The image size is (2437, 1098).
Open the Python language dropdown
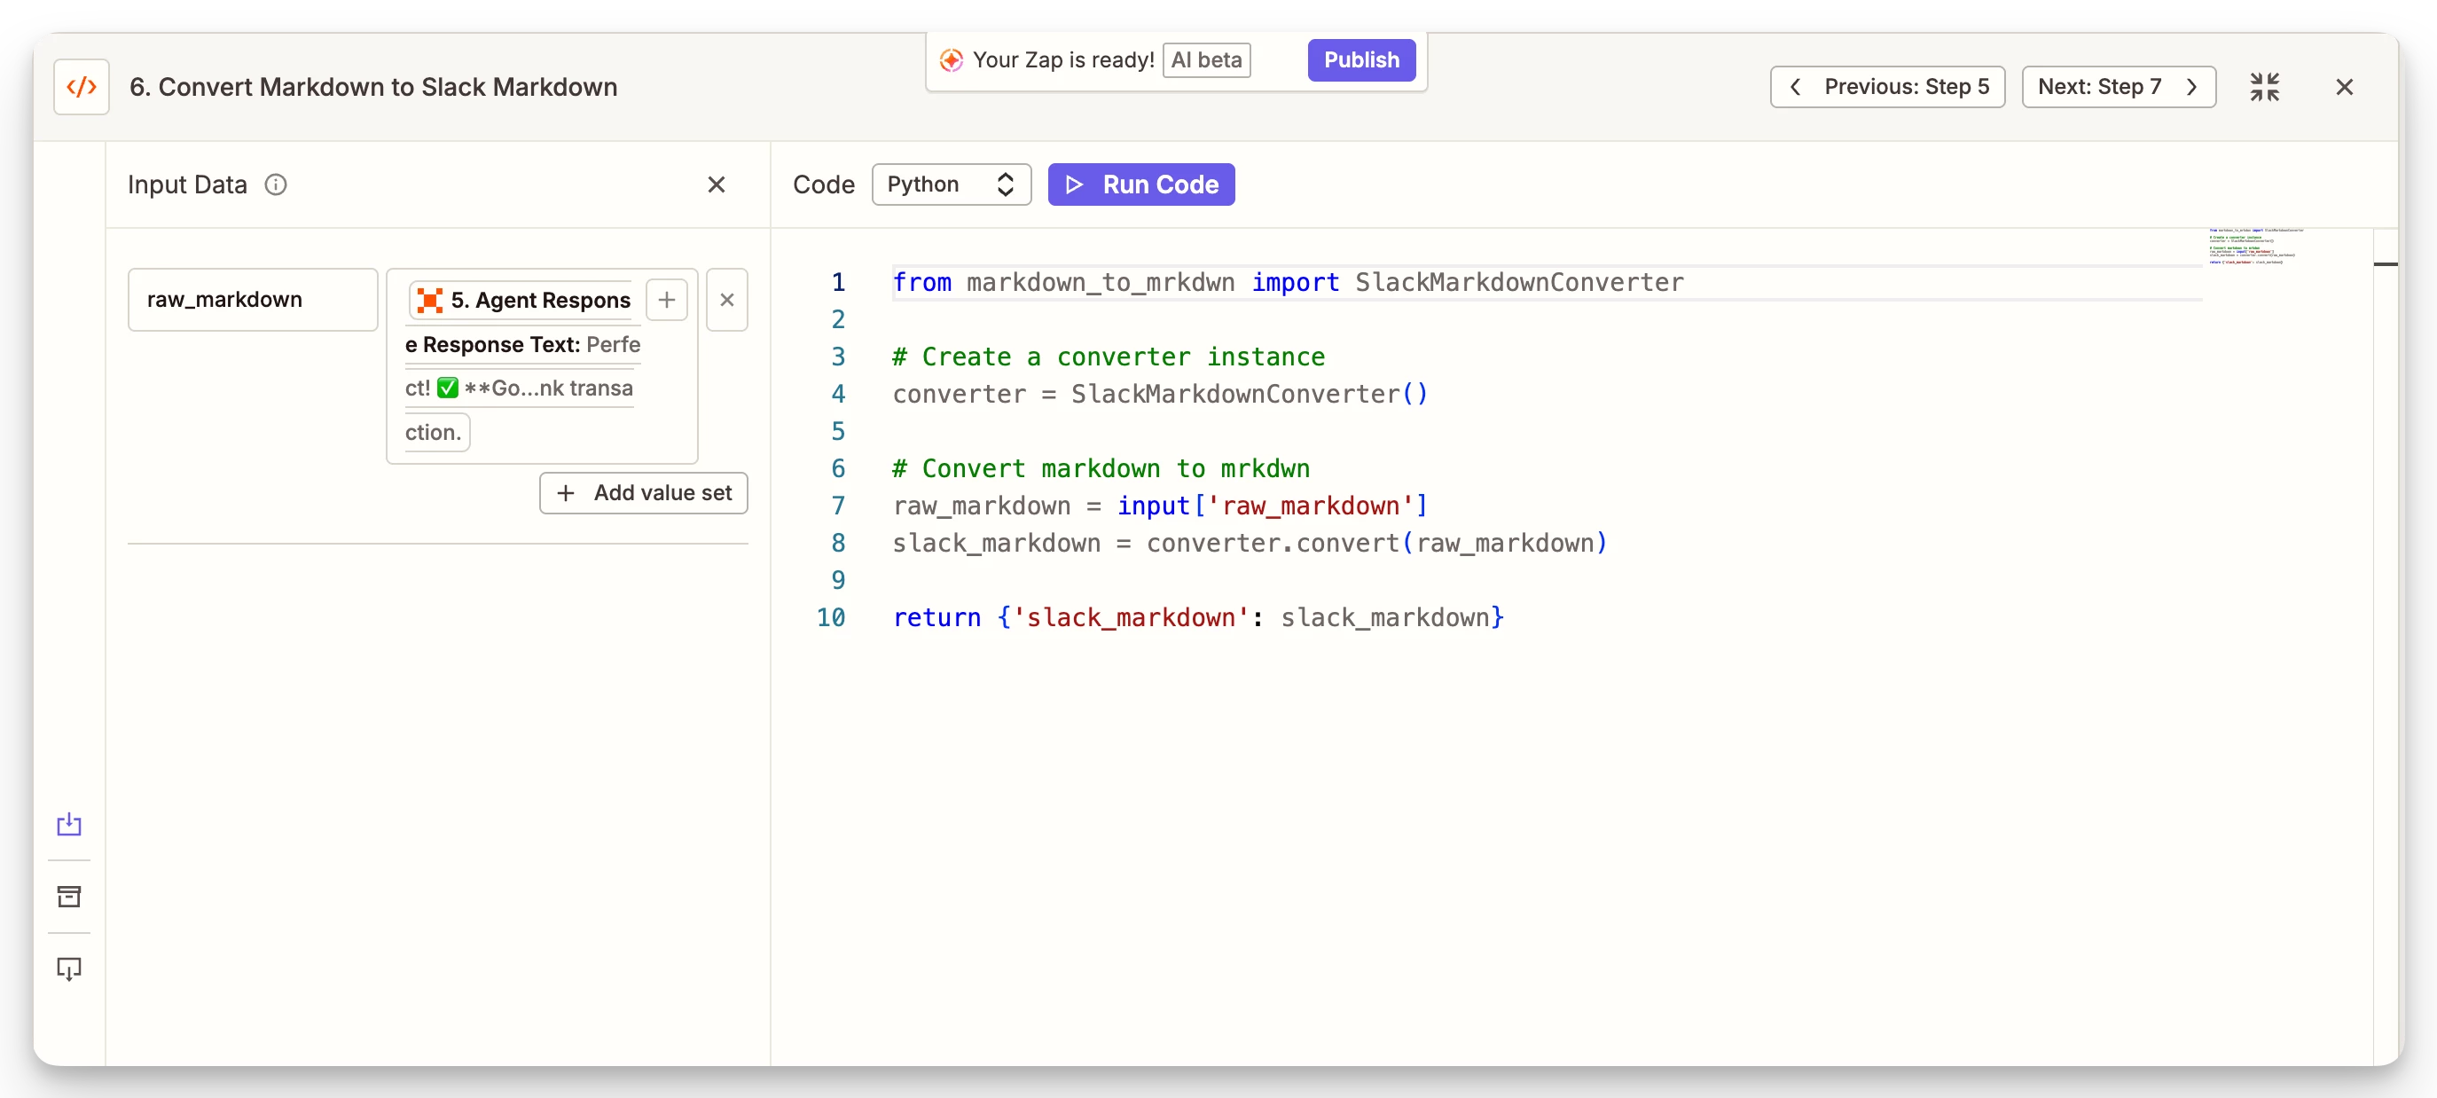pyautogui.click(x=951, y=184)
